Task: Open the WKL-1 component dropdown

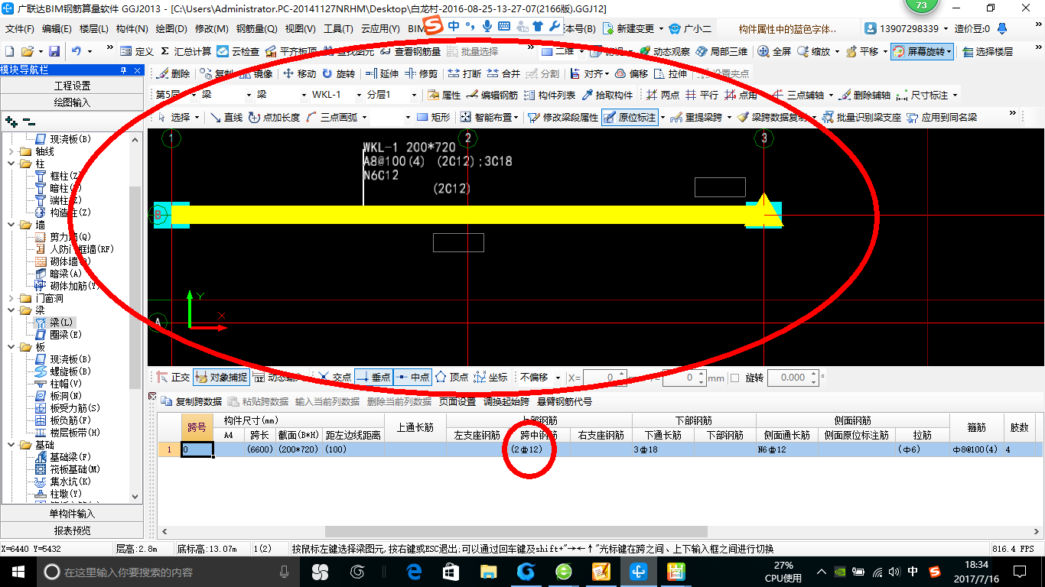Action: tap(337, 96)
